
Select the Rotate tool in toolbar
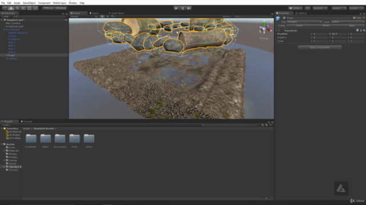tap(17, 8)
